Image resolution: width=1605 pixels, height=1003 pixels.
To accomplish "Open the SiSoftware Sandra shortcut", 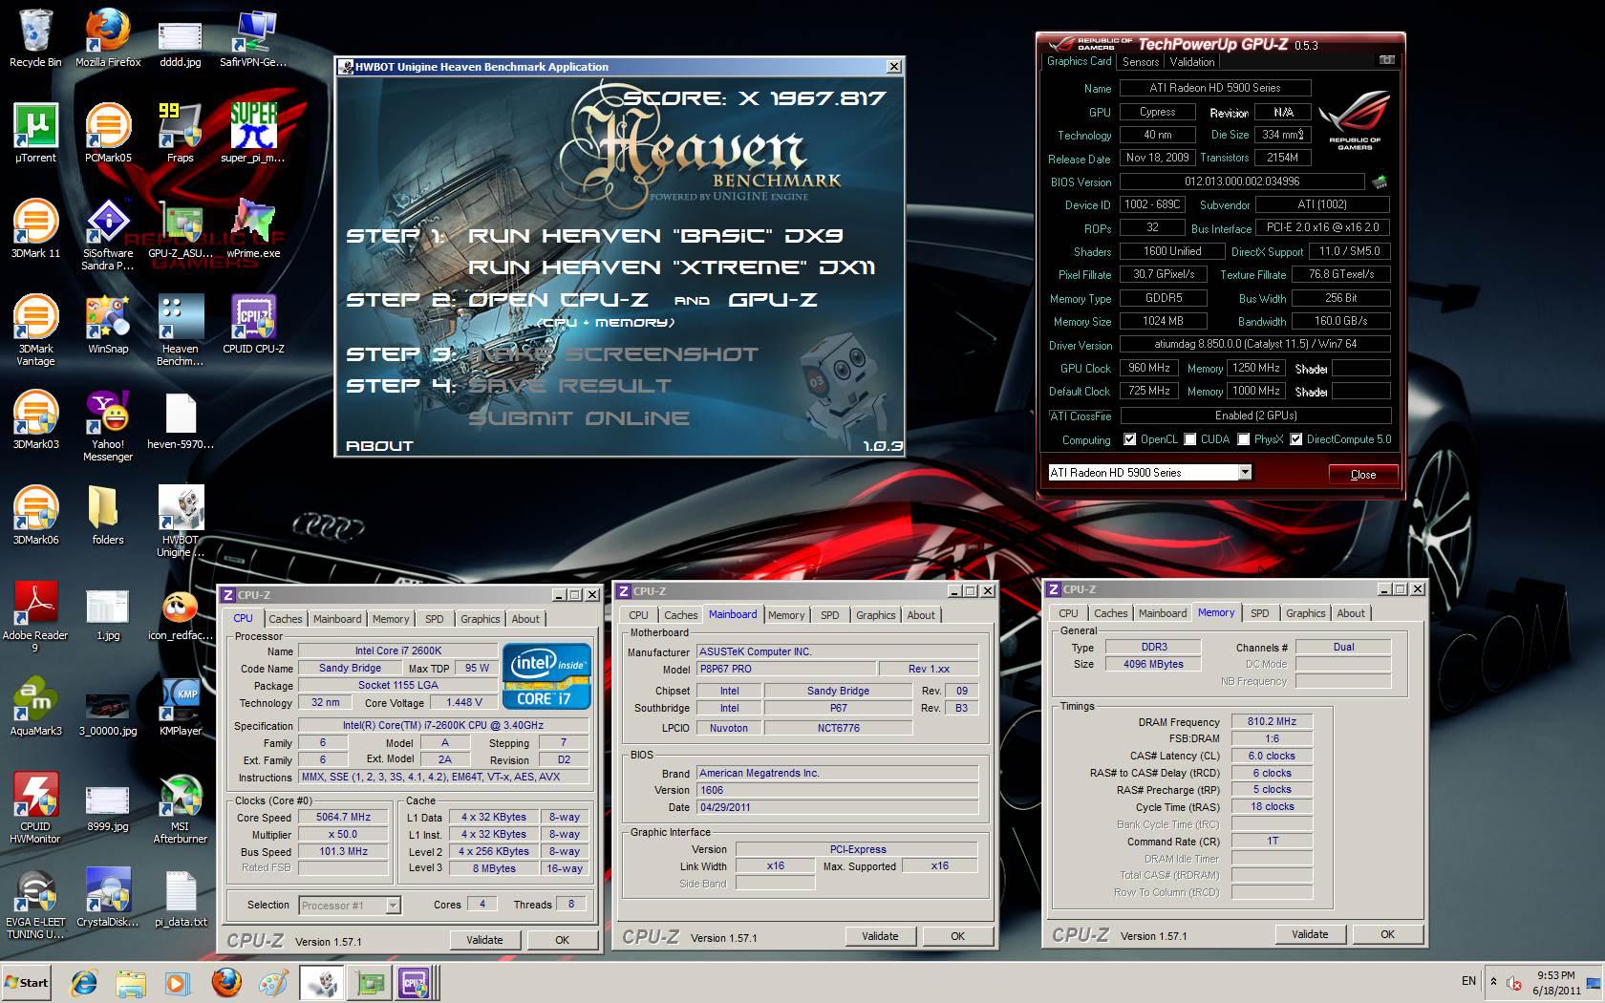I will 108,235.
